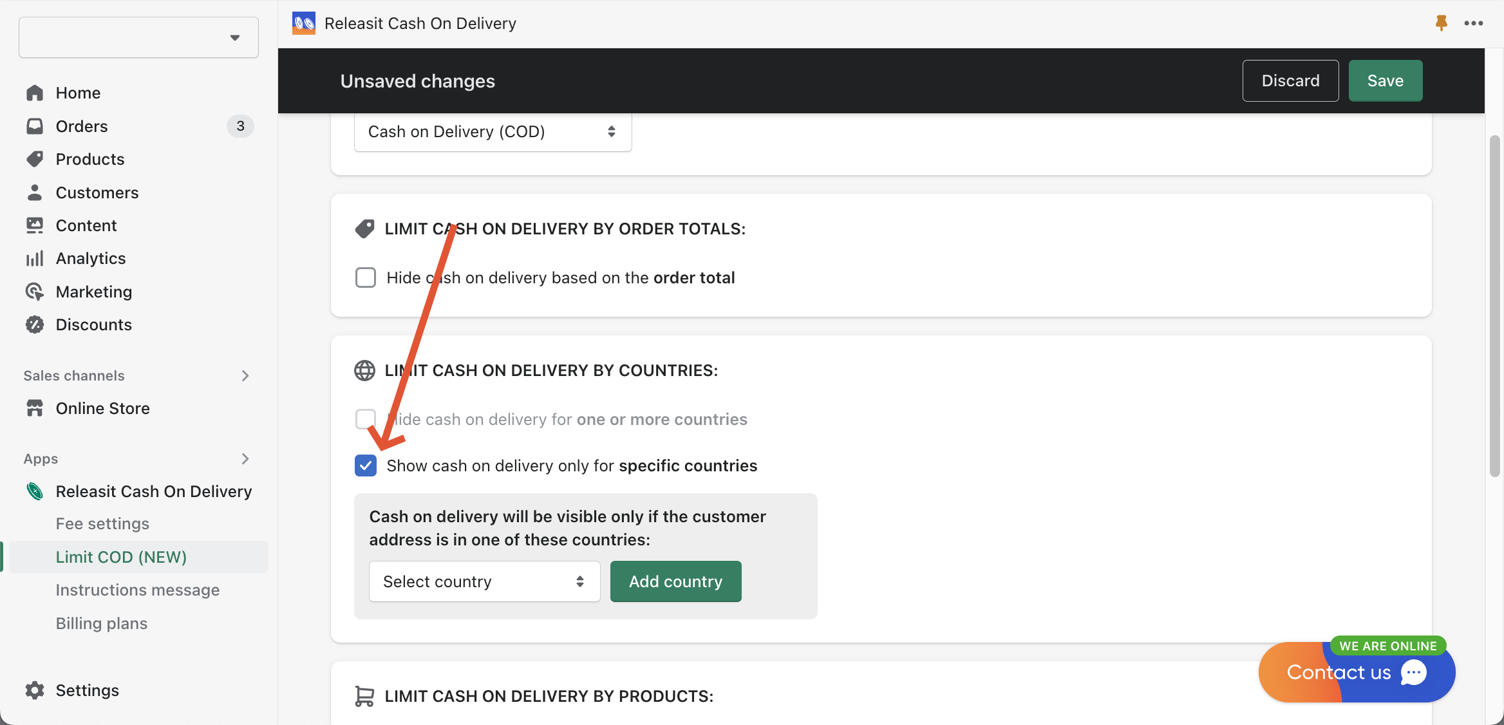Viewport: 1504px width, 725px height.
Task: Click the globe icon beside countries heading
Action: [x=364, y=370]
